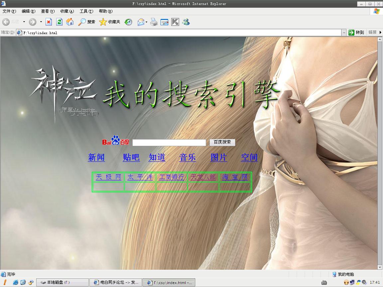Open the Mail toolbar icon
383x287 pixels.
click(141, 22)
